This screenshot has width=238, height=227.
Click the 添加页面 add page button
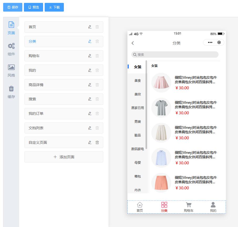64,157
